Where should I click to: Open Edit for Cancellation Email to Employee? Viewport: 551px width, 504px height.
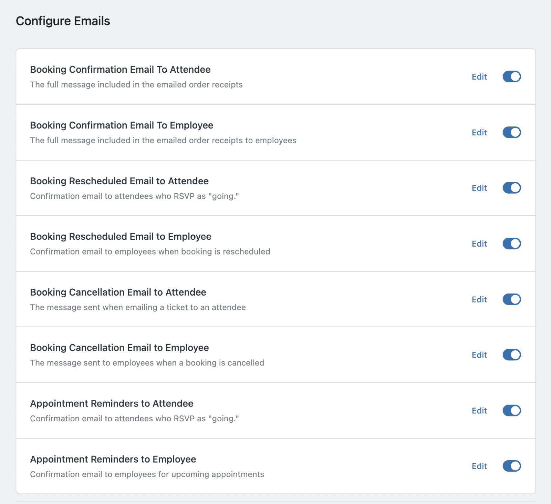(x=479, y=355)
